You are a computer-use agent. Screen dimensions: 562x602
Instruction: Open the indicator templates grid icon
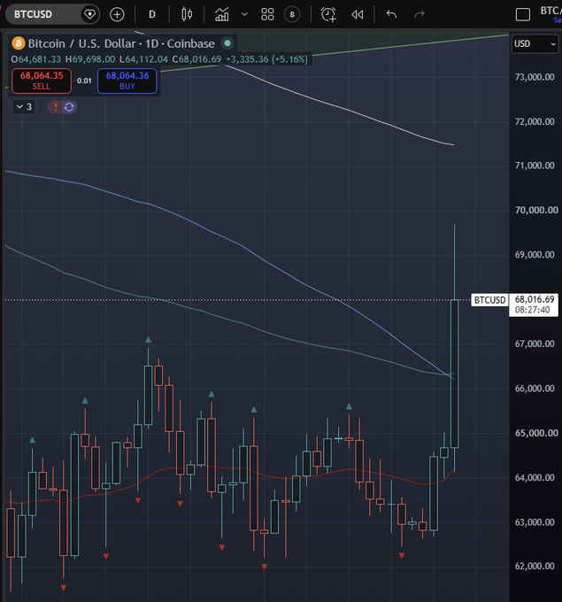click(x=267, y=14)
